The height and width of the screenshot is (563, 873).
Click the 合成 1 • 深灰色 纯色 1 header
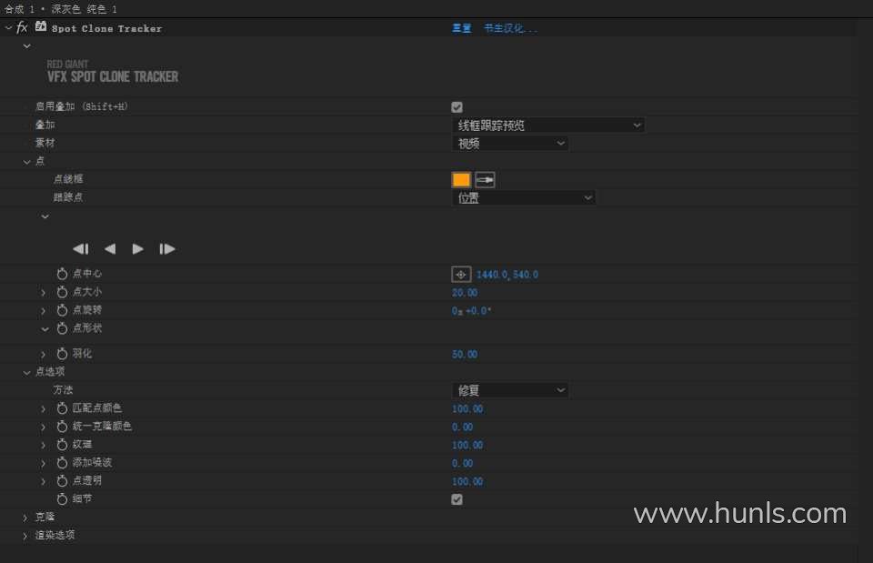61,9
